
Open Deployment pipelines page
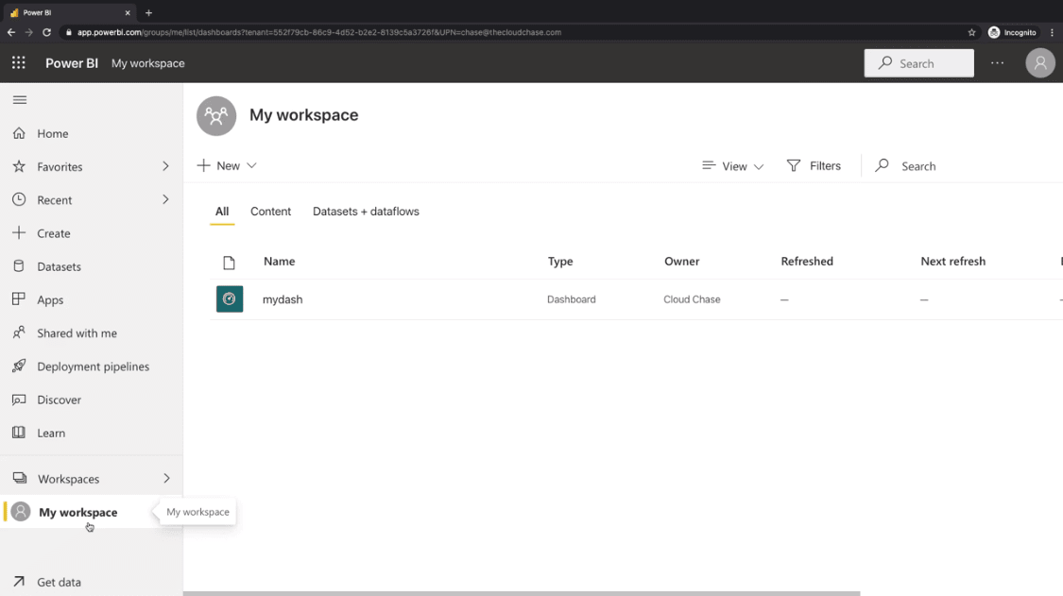pyautogui.click(x=92, y=366)
